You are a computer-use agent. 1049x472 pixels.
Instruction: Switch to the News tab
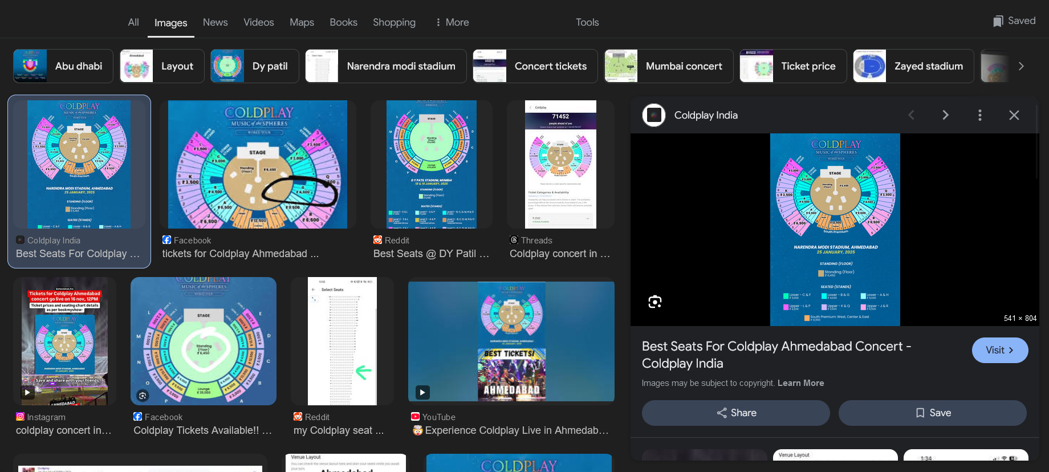click(215, 22)
